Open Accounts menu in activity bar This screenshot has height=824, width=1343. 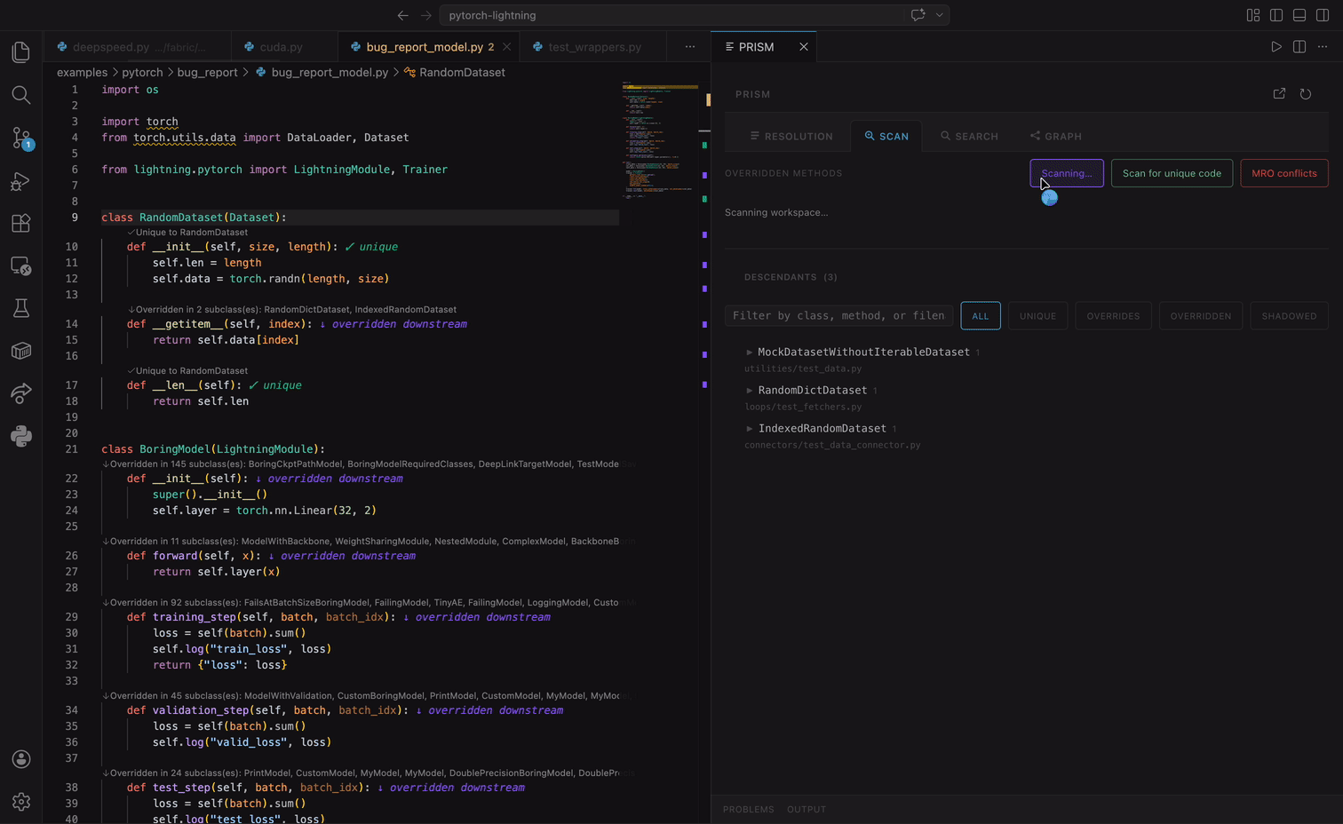[x=21, y=759]
